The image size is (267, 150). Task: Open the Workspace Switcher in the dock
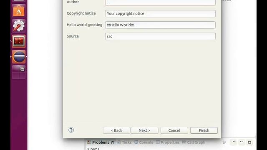[19, 72]
